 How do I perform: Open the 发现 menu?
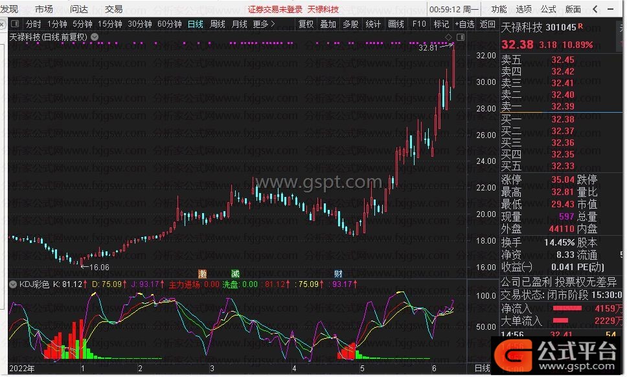(9, 9)
